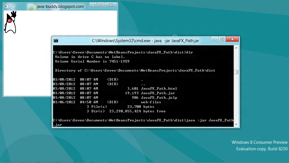Image resolution: width=289 pixels, height=163 pixels.
Task: Click the 'java -jar JavaFX_Path' command text
Action: point(210,120)
